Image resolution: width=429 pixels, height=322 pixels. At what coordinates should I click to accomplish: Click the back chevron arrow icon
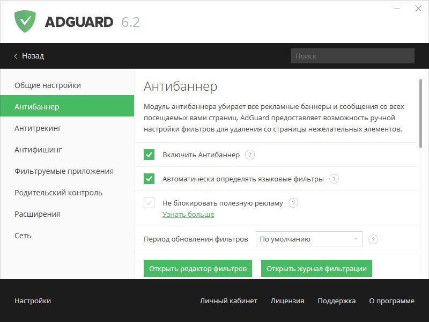pyautogui.click(x=16, y=56)
